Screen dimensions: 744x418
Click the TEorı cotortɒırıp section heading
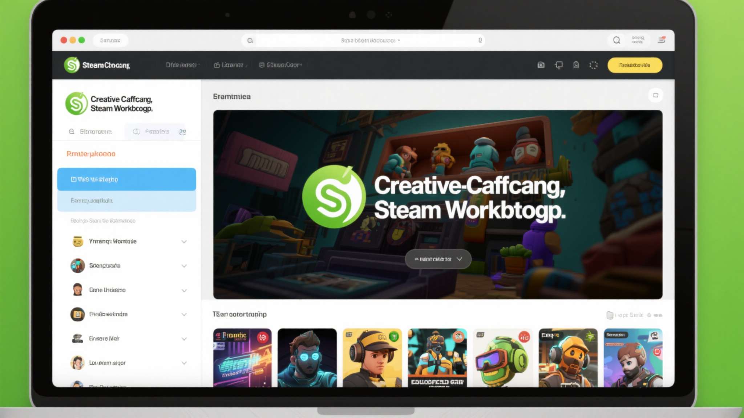click(x=239, y=314)
